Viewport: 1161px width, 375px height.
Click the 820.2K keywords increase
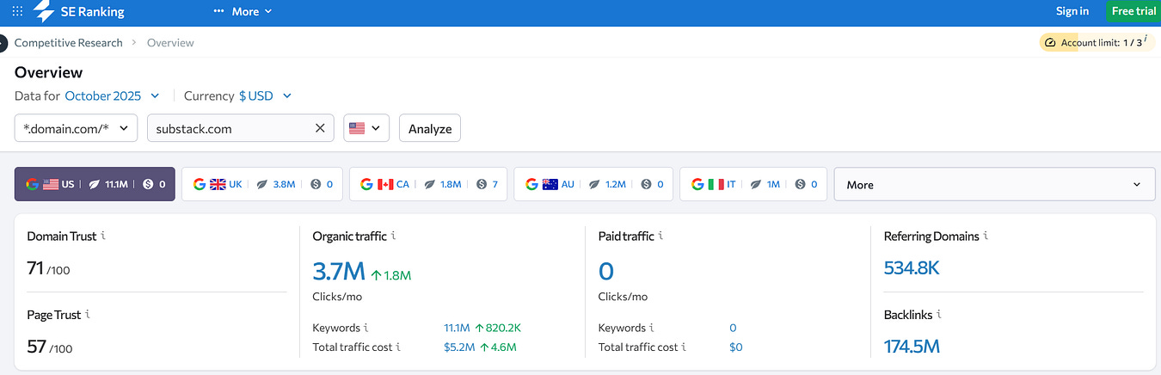pyautogui.click(x=500, y=328)
